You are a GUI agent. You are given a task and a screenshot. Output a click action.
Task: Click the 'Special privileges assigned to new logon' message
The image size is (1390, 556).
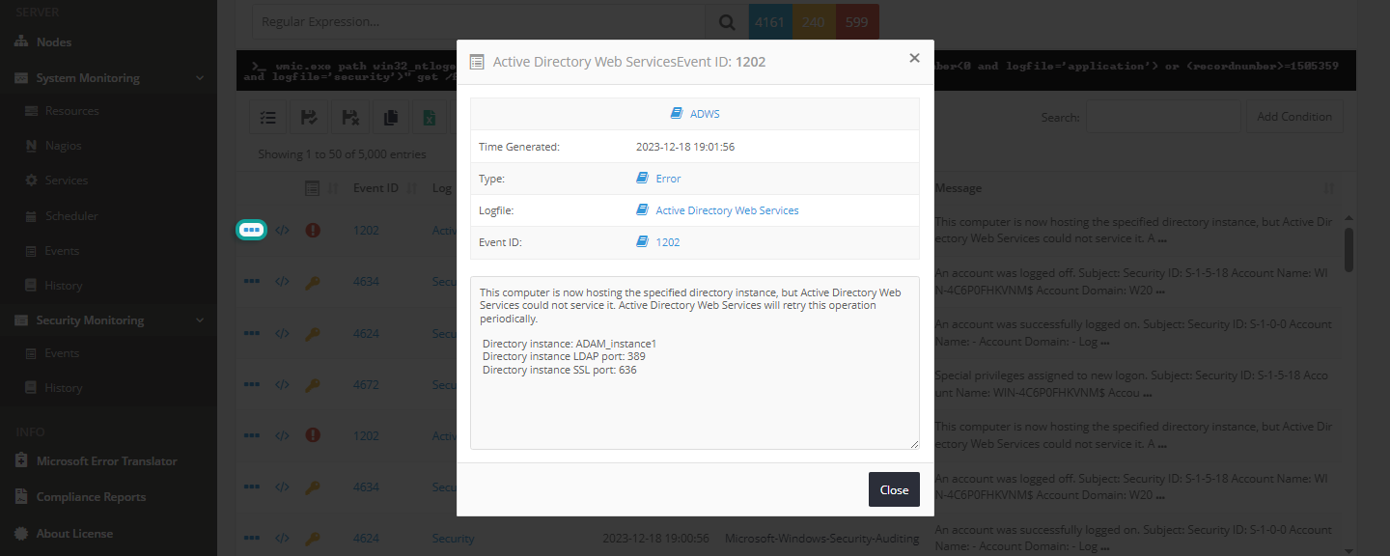point(1133,384)
